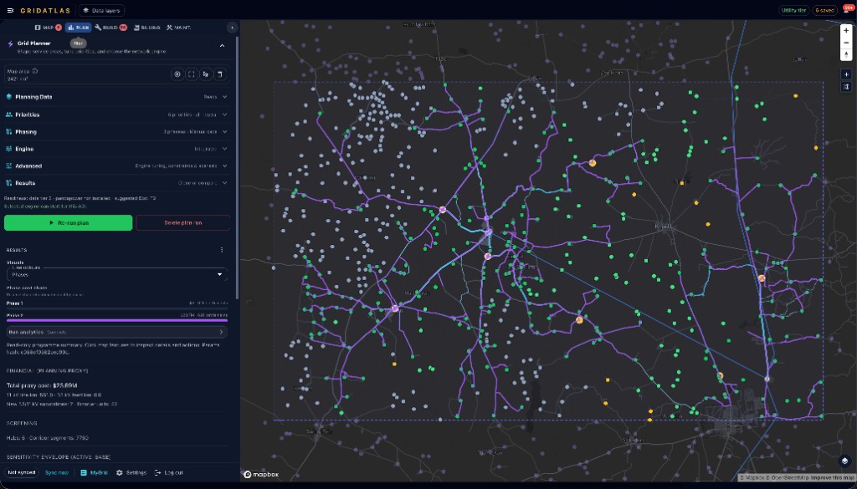Image resolution: width=857 pixels, height=489 pixels.
Task: Click the Phase 1 cost share row
Action: click(117, 303)
